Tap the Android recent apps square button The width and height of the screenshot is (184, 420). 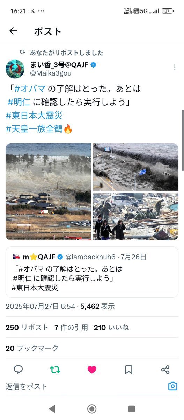pos(132,408)
